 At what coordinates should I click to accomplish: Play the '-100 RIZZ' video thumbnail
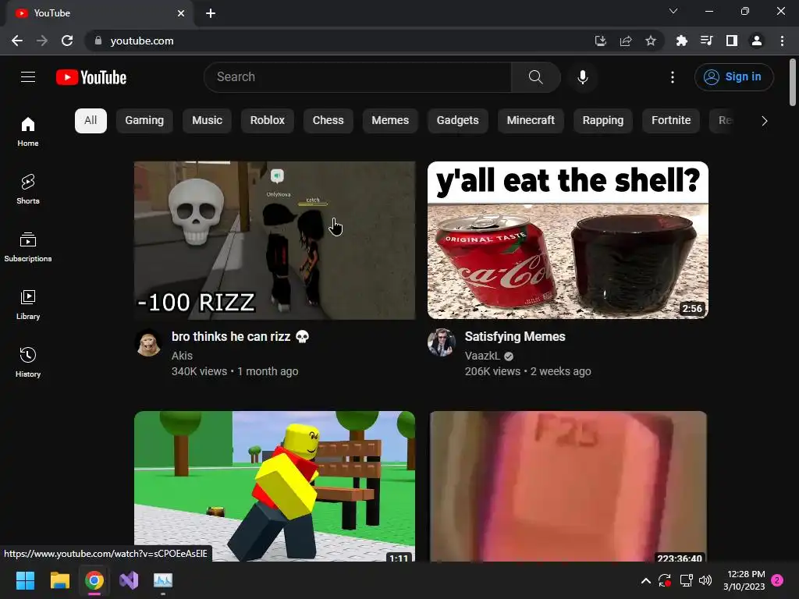(275, 240)
